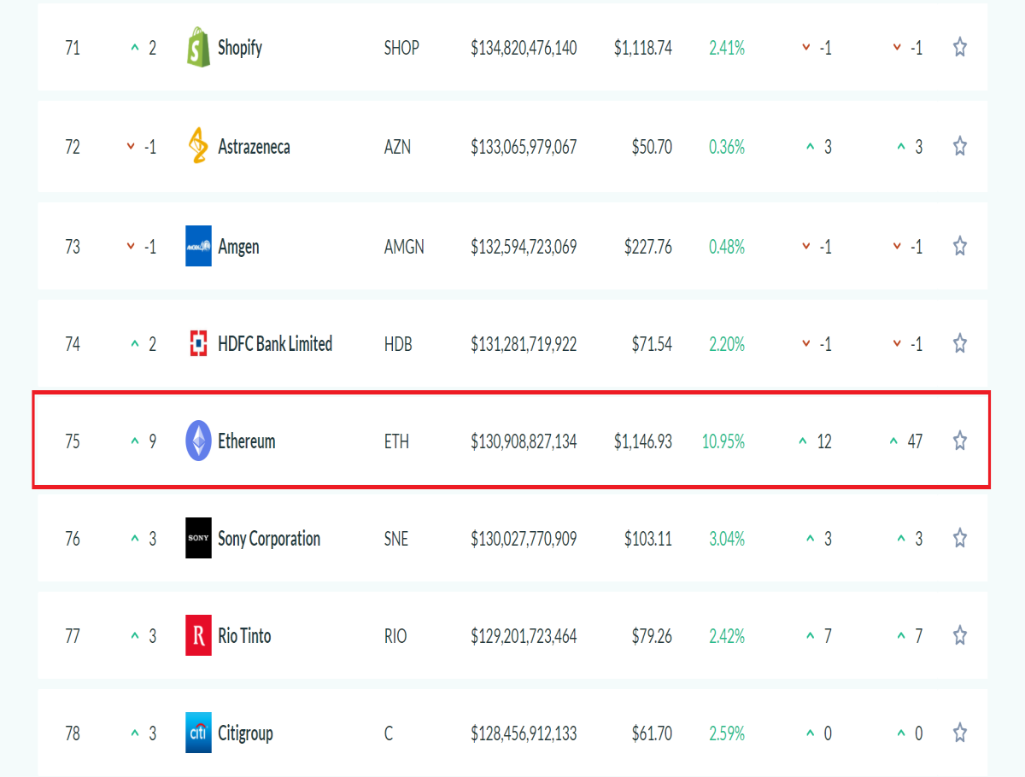The image size is (1025, 777).
Task: Click the Rio Tinto red logo
Action: tap(198, 636)
